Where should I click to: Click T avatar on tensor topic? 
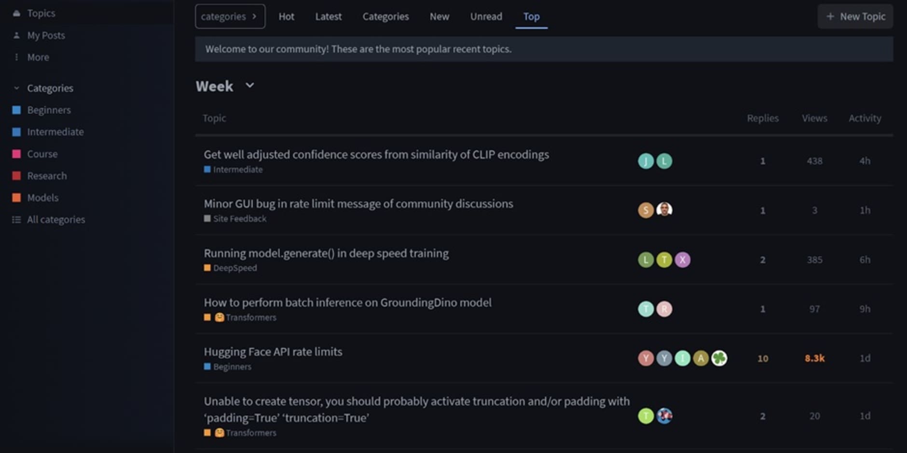(x=646, y=416)
